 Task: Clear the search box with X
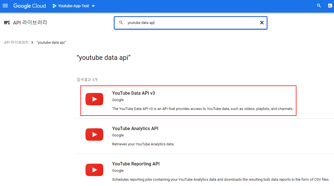[262, 23]
